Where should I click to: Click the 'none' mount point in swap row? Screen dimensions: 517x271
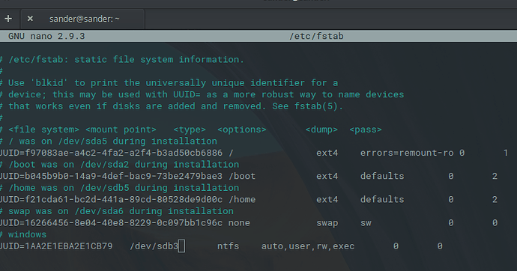click(239, 223)
